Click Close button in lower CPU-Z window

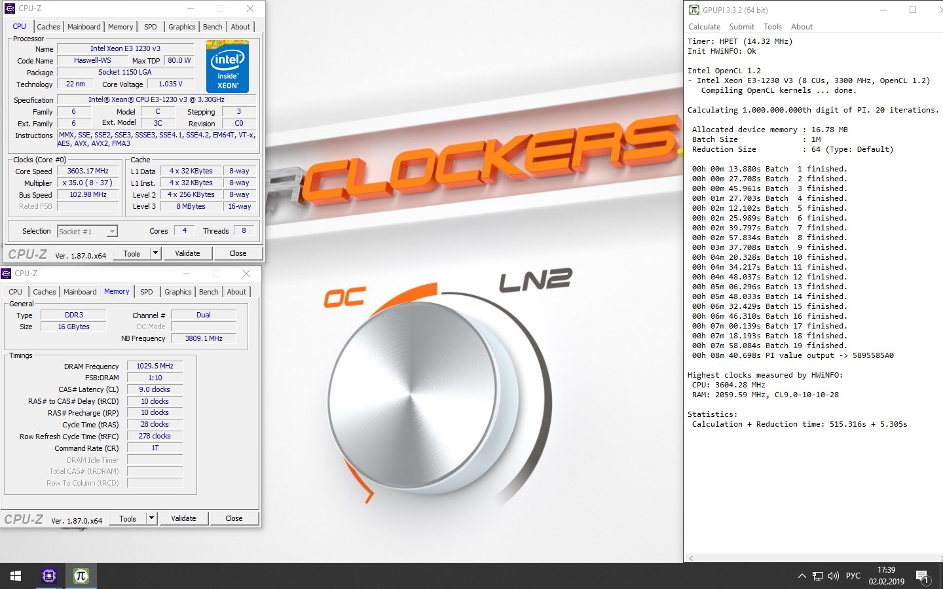[x=234, y=518]
